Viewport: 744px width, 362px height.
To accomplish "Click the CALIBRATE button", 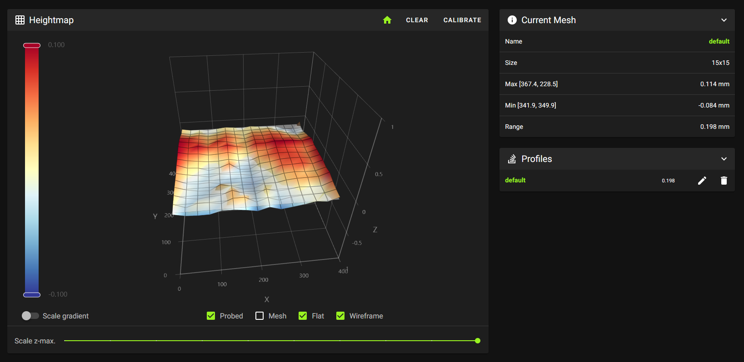I will pos(462,20).
